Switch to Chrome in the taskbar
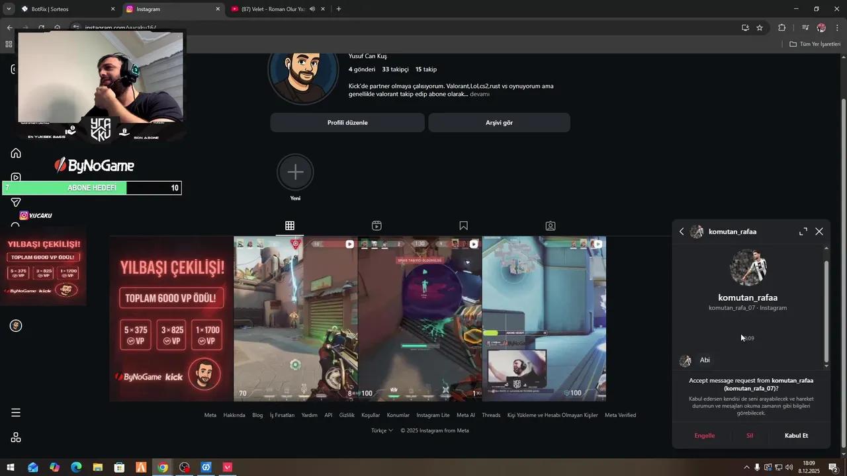Image resolution: width=847 pixels, height=476 pixels. 163,467
